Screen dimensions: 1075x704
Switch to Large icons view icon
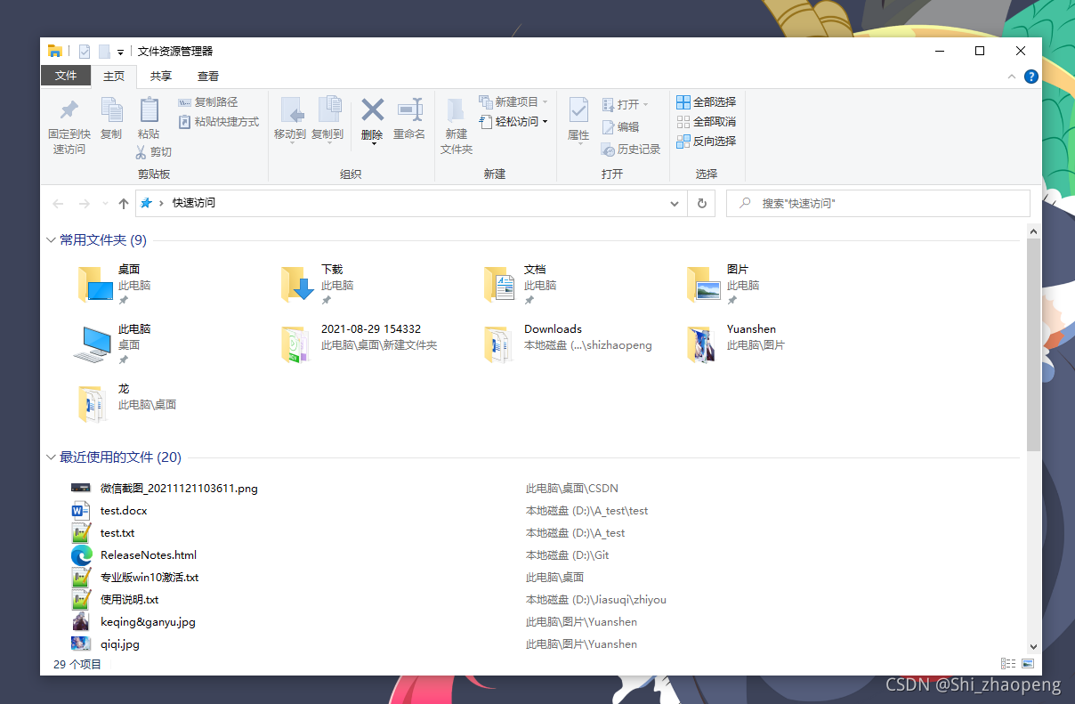[1028, 664]
